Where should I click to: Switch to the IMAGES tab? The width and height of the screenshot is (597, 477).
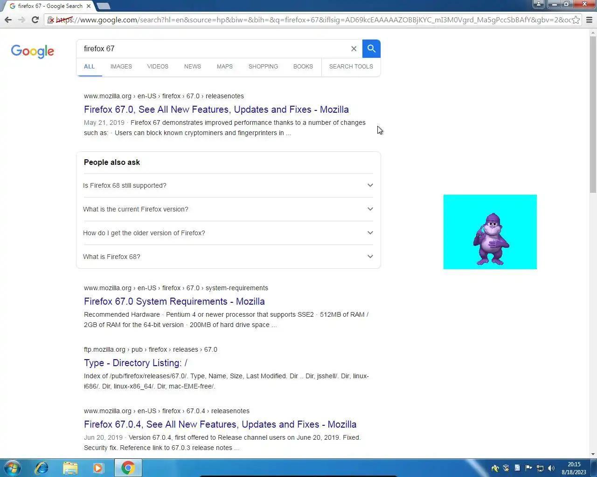tap(121, 67)
